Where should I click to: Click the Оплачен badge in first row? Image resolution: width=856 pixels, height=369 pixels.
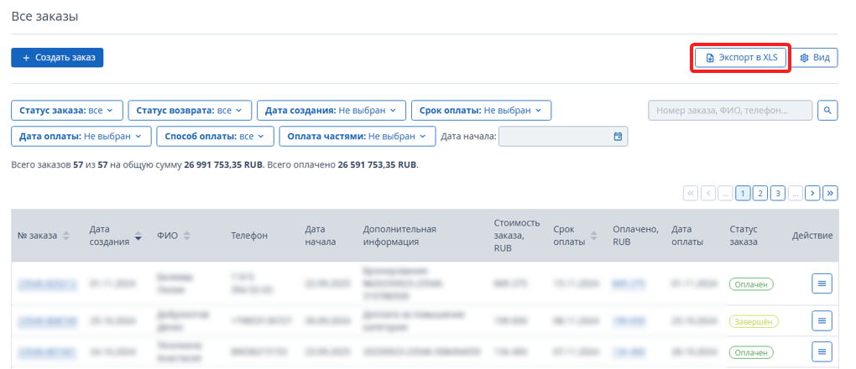[x=751, y=284]
